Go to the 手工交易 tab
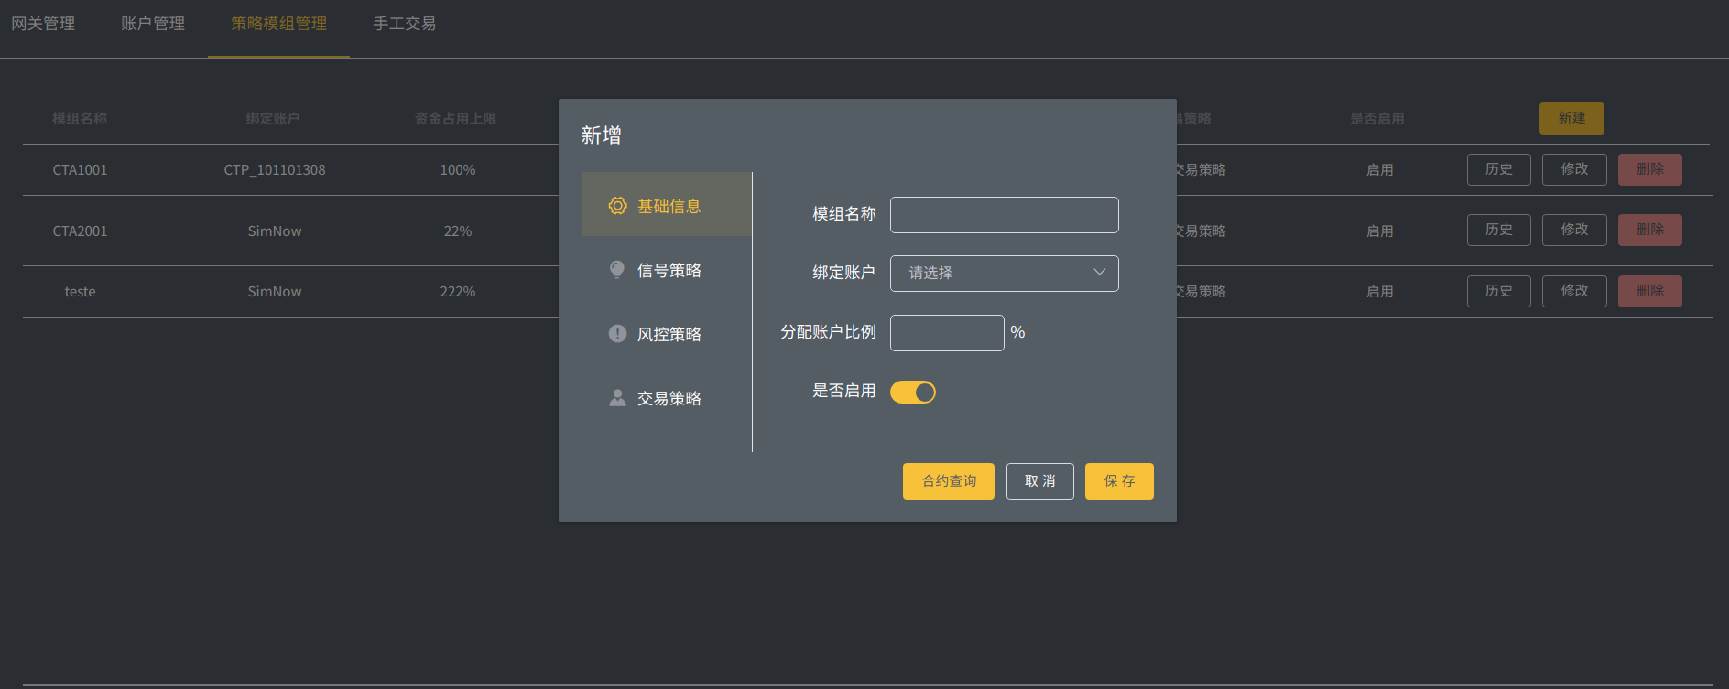 pos(404,24)
